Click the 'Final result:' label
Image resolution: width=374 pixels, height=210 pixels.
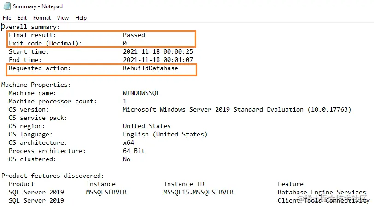coord(32,35)
